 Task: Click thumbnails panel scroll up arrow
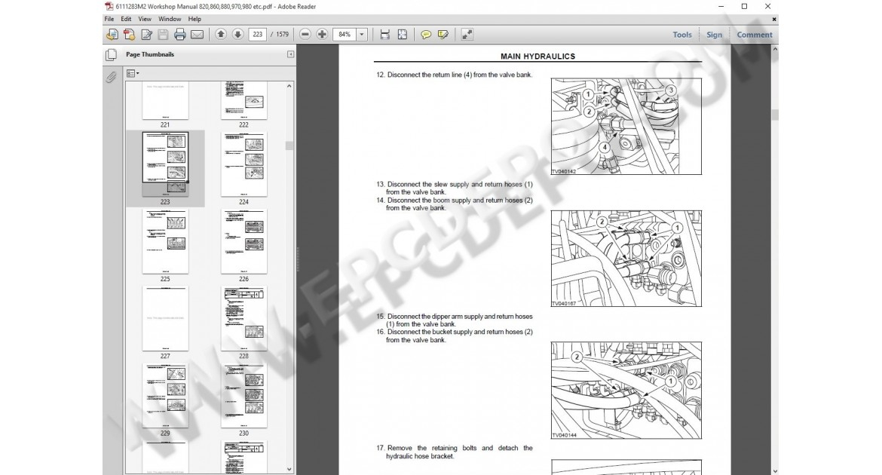click(289, 86)
